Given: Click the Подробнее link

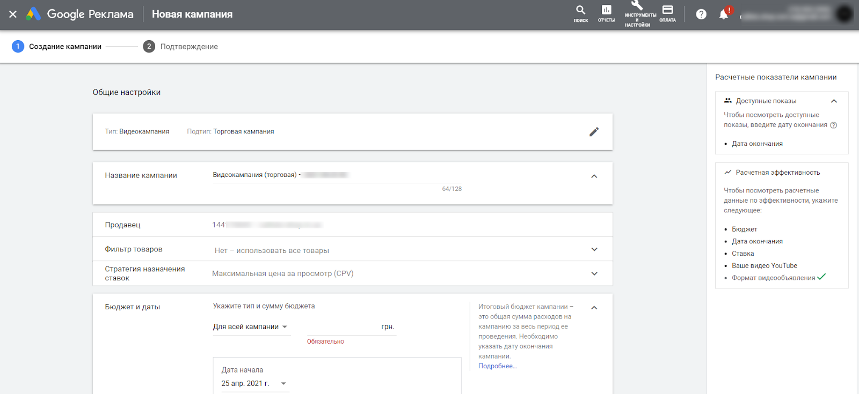Looking at the screenshot, I should coord(497,366).
